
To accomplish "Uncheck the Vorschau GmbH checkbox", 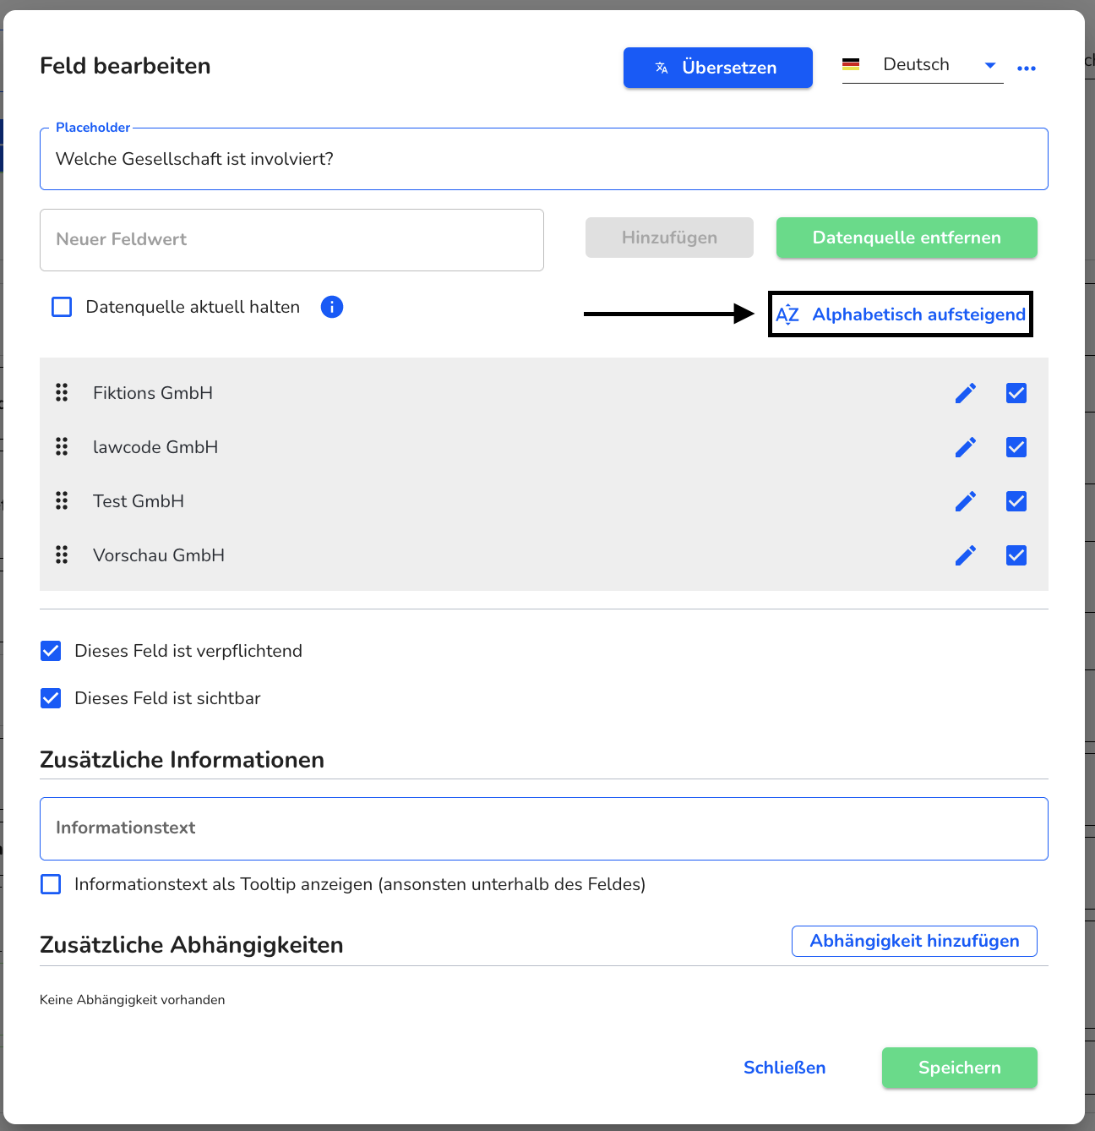I will (1016, 555).
